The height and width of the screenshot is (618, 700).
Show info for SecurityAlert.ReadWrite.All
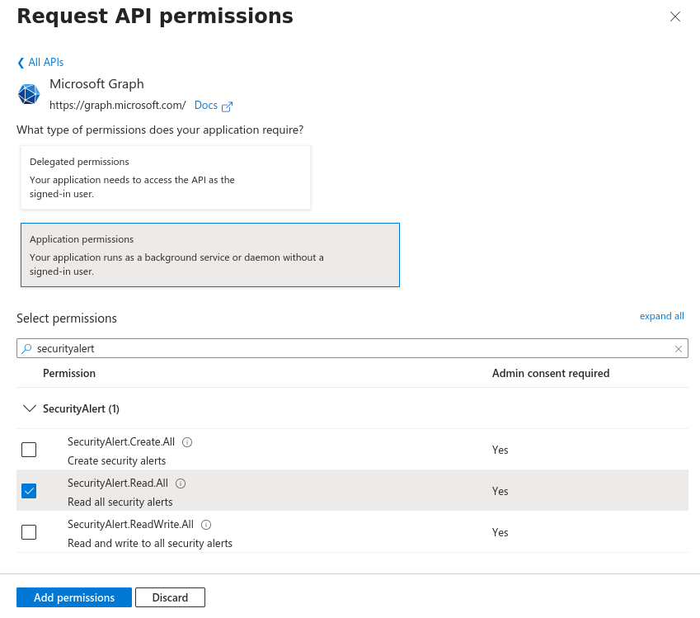(206, 525)
